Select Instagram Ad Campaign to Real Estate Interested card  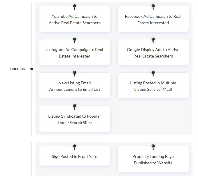point(75,52)
